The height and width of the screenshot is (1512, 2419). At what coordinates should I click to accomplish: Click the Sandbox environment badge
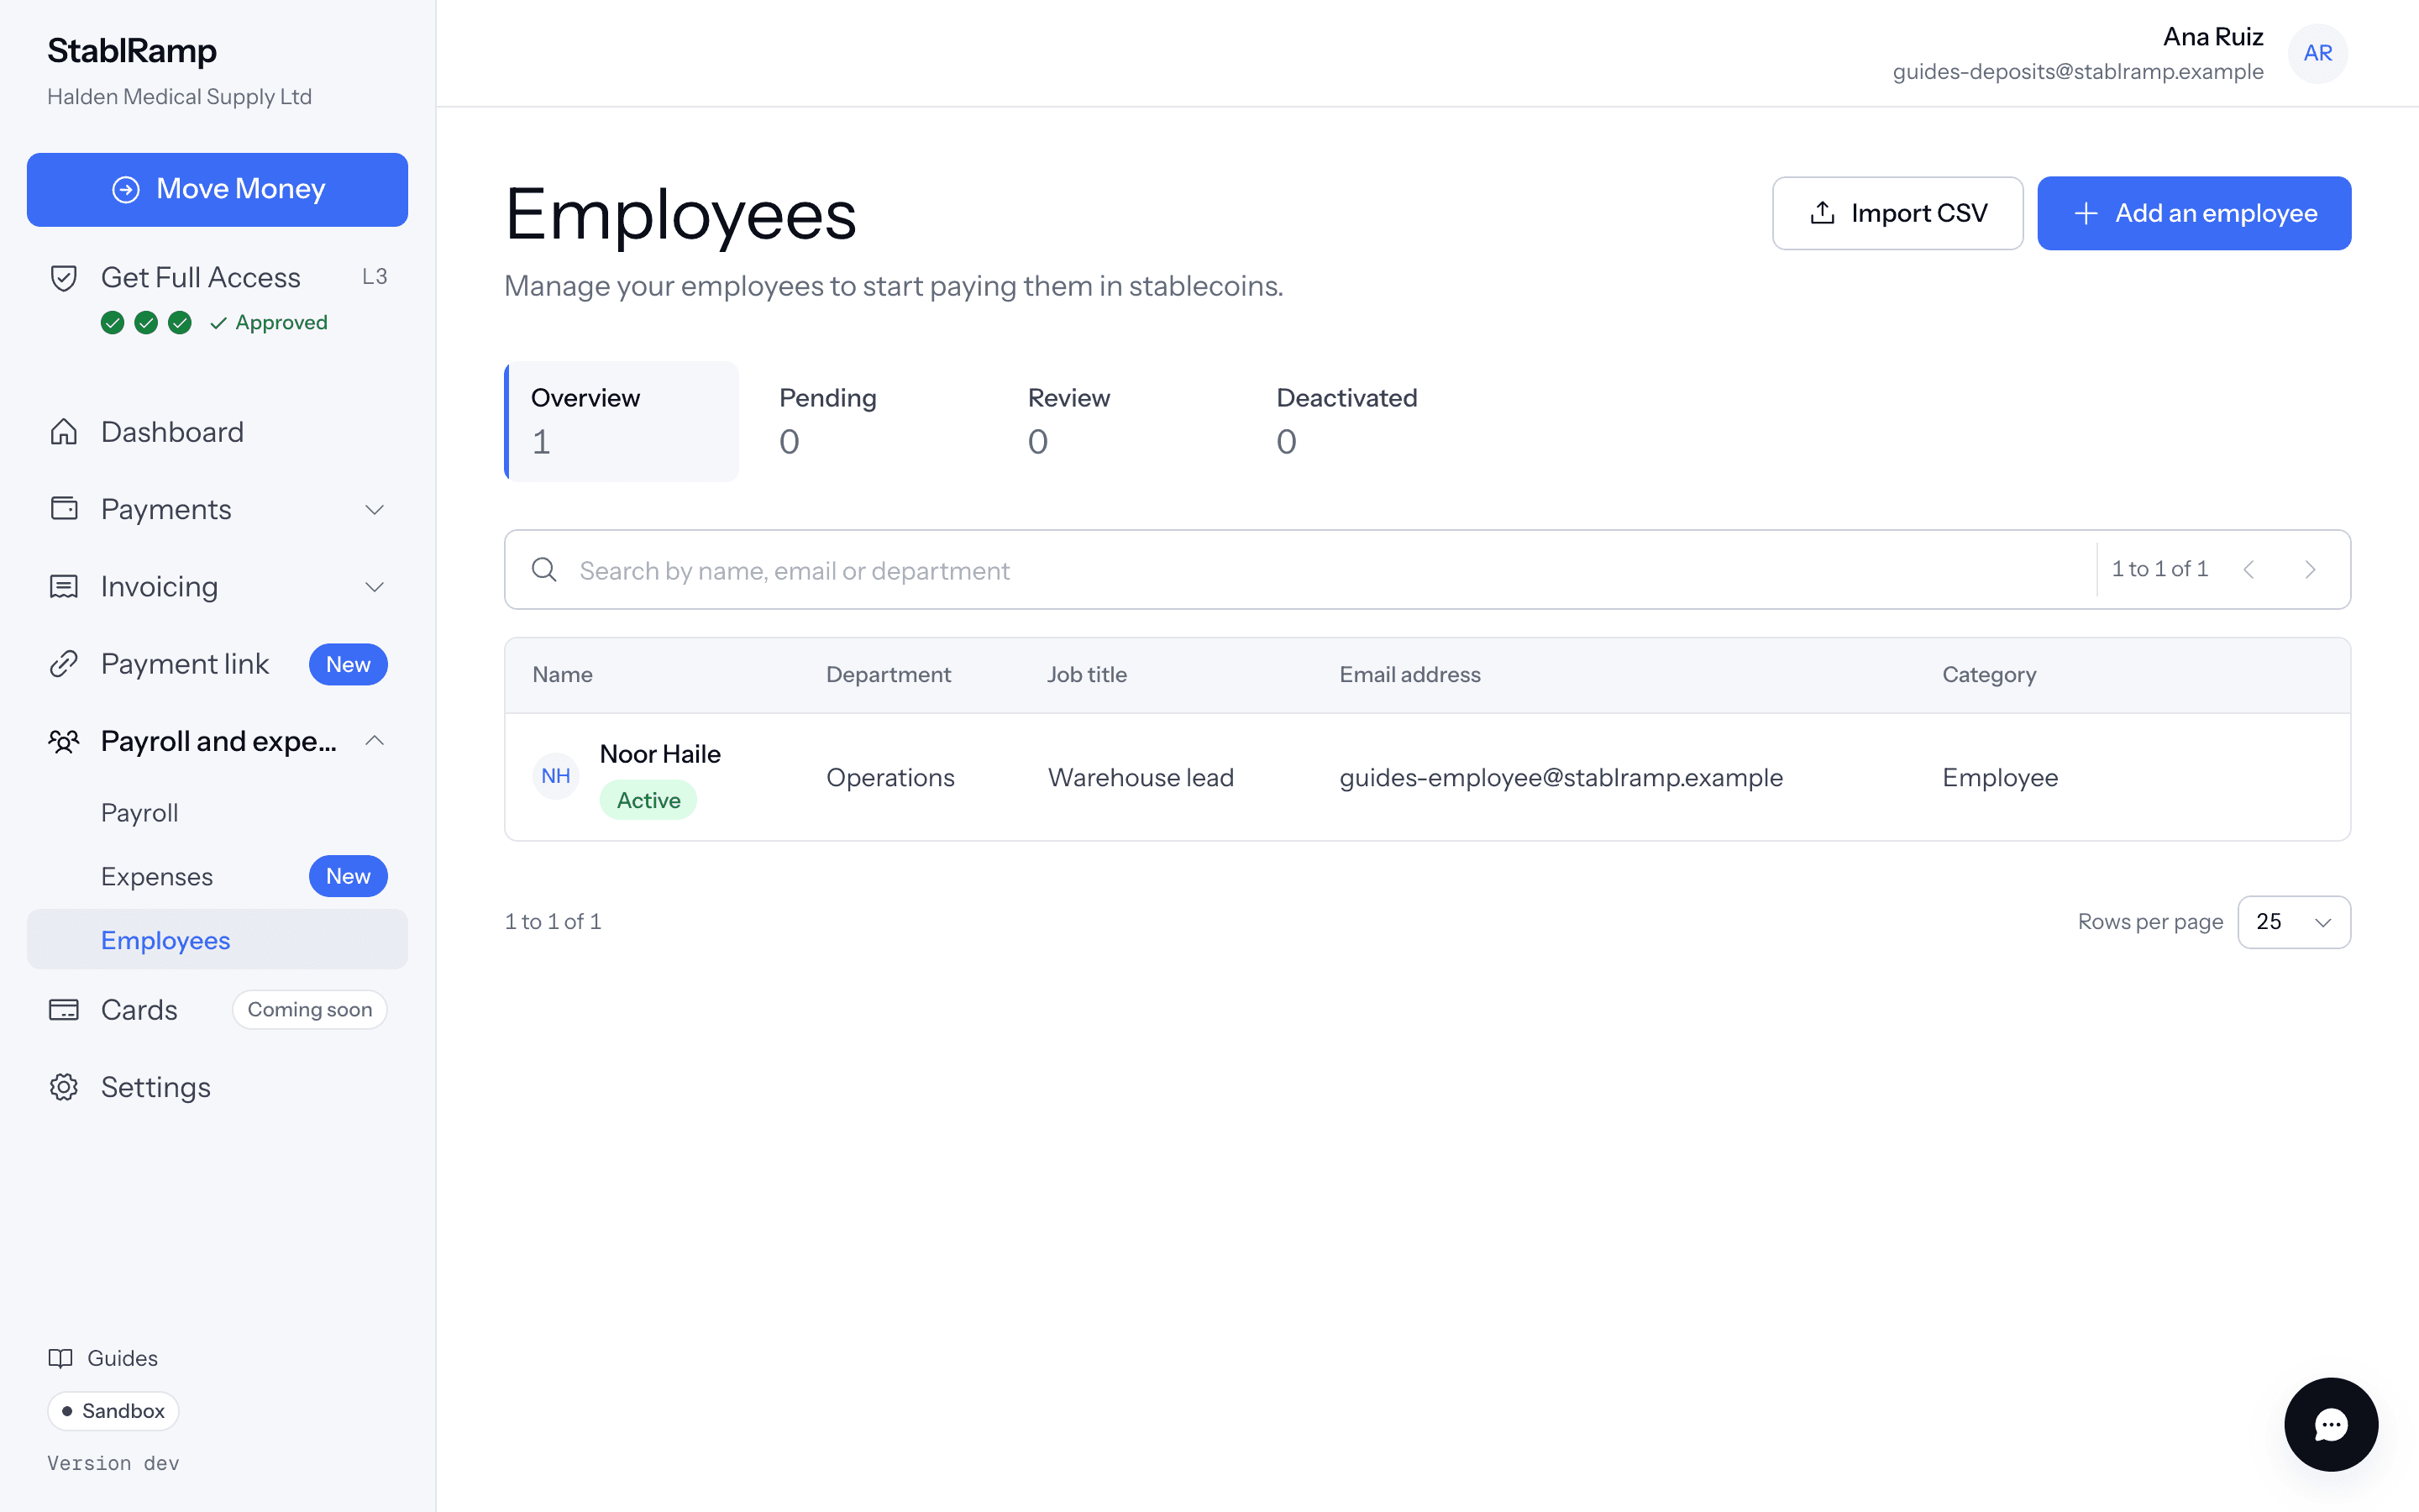tap(113, 1411)
